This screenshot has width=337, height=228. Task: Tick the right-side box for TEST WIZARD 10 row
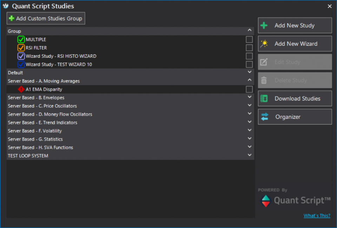click(x=249, y=65)
